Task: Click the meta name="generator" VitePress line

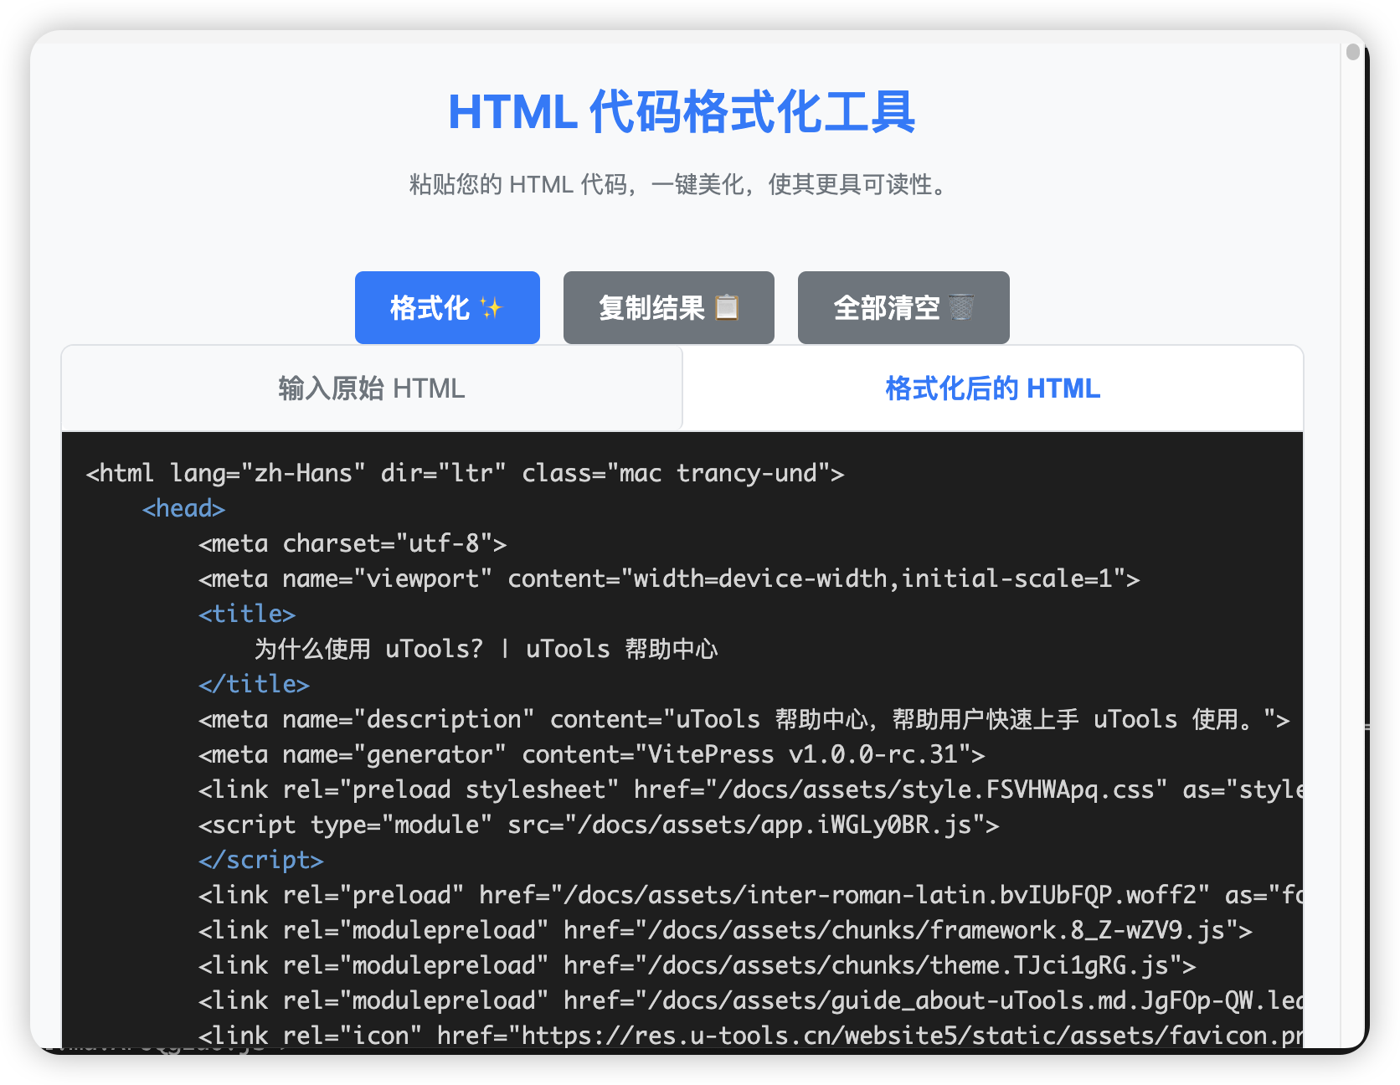Action: (591, 755)
